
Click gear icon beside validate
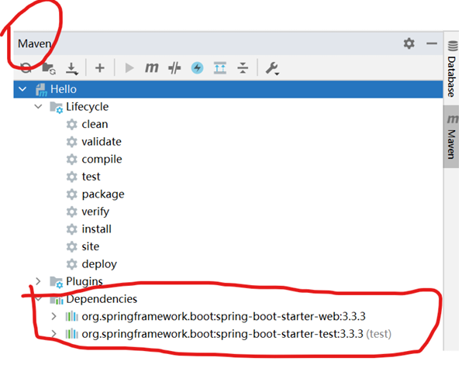[72, 142]
